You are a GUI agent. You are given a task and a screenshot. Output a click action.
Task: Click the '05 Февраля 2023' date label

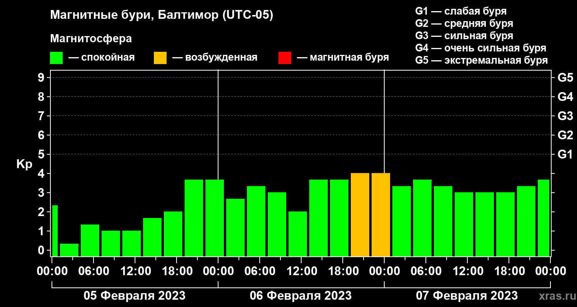tap(135, 296)
